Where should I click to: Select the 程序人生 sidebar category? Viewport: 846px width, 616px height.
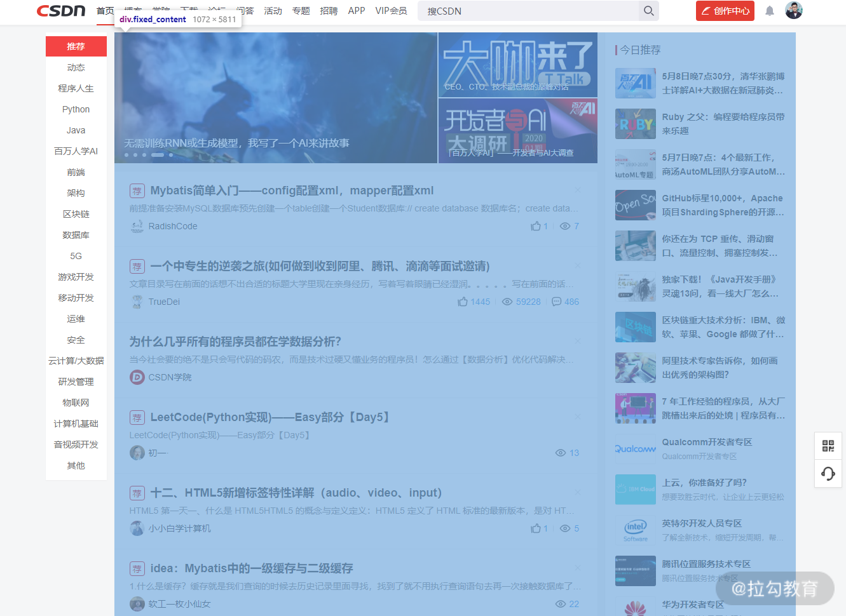pyautogui.click(x=76, y=88)
